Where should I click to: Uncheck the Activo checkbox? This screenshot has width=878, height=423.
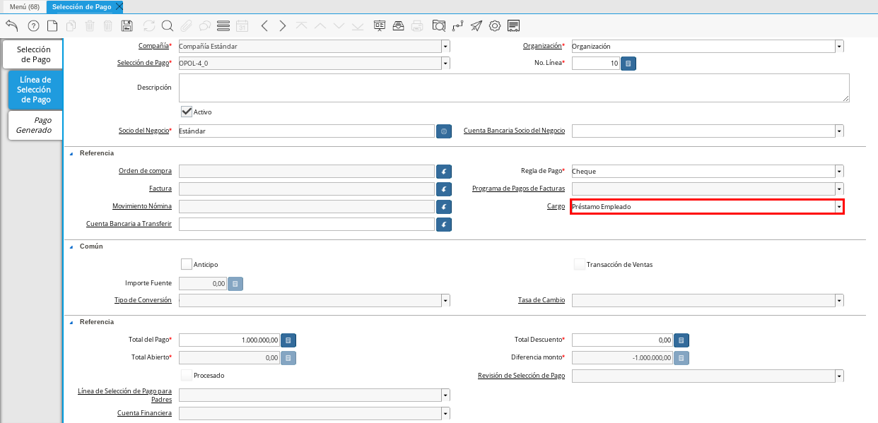click(x=187, y=112)
